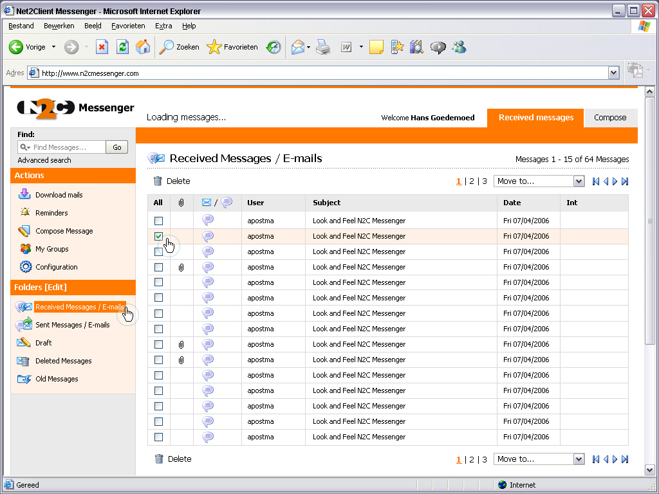Click the Refresh page icon
The image size is (659, 494).
[x=122, y=47]
